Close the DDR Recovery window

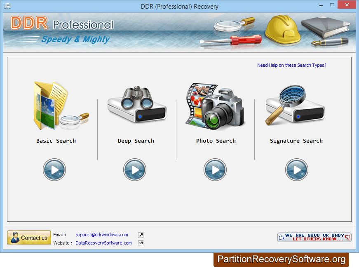pos(347,5)
